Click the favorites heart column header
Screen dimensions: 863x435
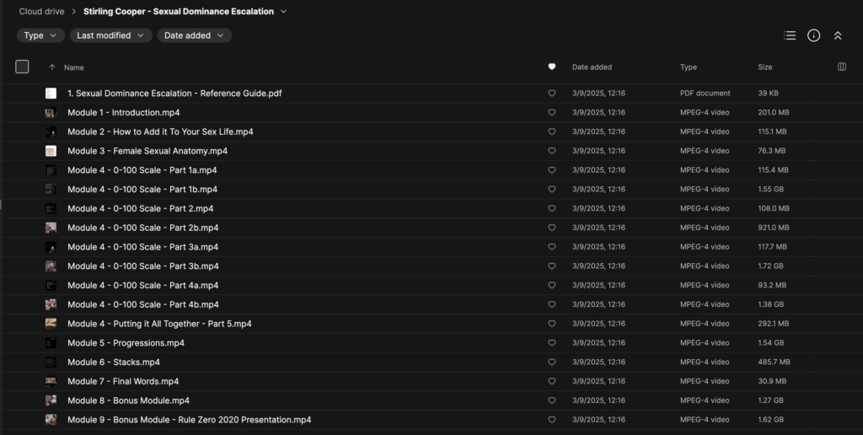click(552, 67)
